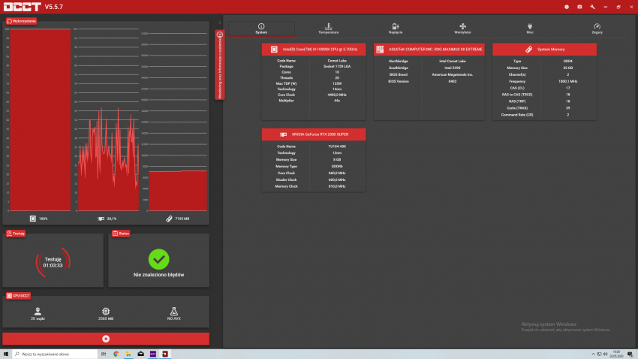Viewport: 638px width, 359px height.
Task: Click the threads icon above 20 wątki
Action: pyautogui.click(x=38, y=312)
